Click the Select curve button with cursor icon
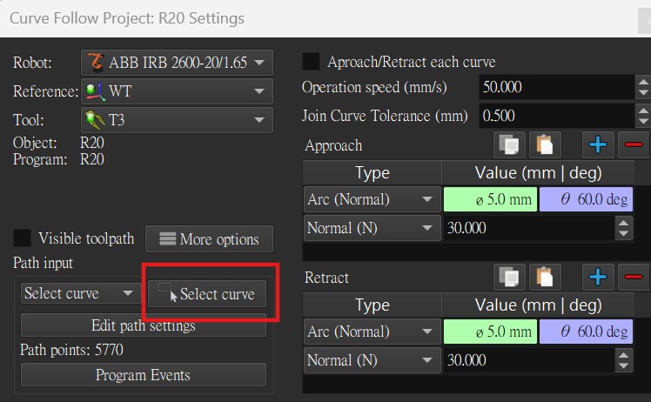This screenshot has width=651, height=402. point(207,293)
